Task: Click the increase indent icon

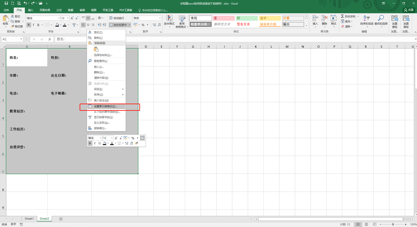Action: pyautogui.click(x=104, y=25)
